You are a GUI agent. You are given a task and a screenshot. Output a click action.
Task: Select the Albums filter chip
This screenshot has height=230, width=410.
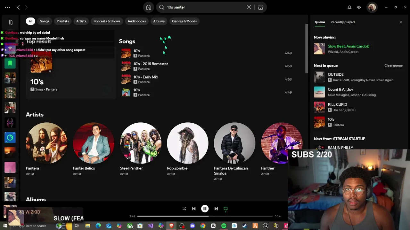(x=159, y=21)
